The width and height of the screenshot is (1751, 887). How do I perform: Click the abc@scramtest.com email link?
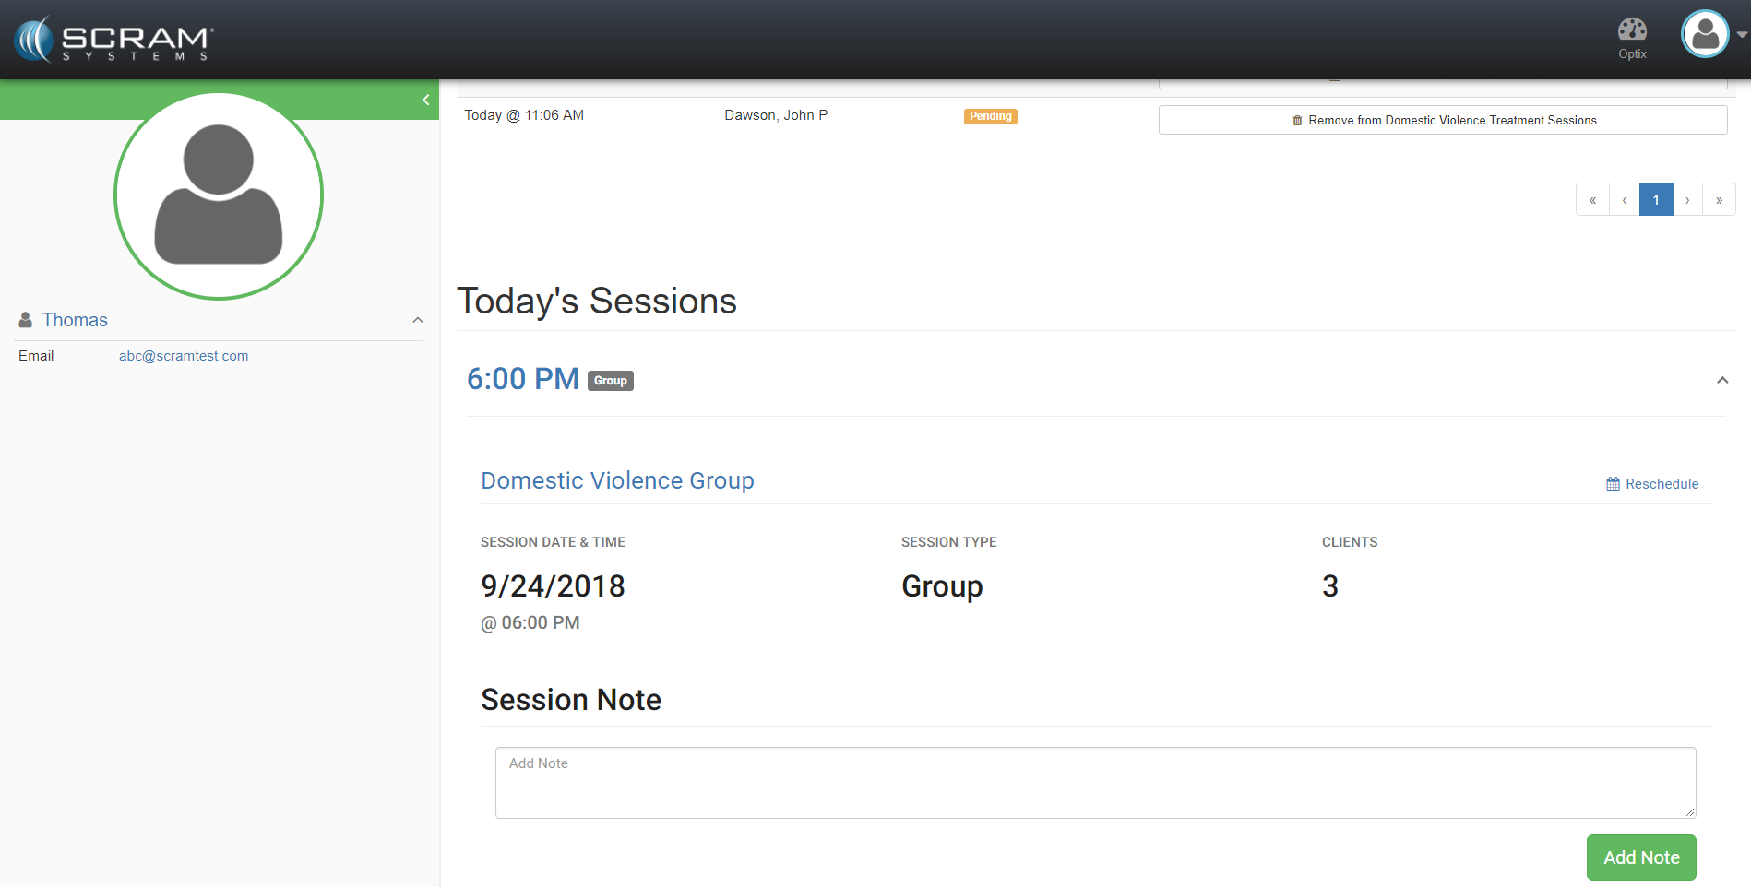[184, 356]
